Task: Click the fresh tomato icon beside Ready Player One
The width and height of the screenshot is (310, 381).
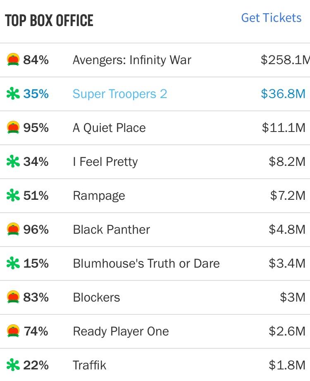Action: (x=13, y=331)
